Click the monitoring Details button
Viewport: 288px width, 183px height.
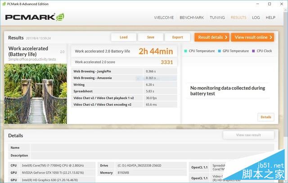[x=266, y=117]
